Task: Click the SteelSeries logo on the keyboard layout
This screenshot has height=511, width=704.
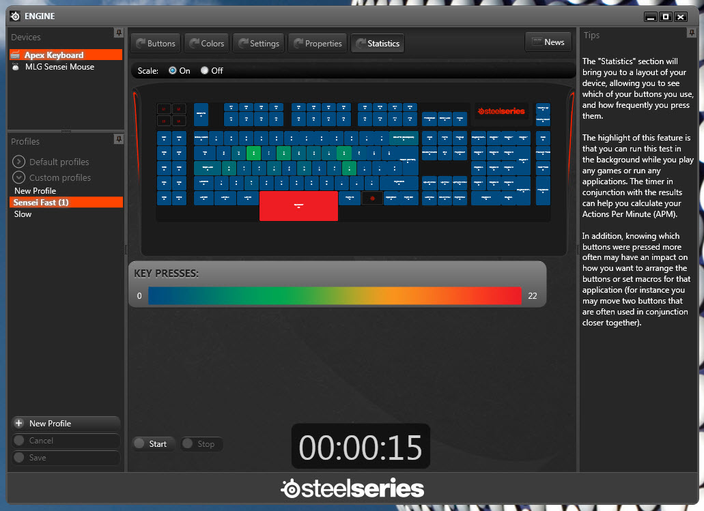Action: [501, 111]
